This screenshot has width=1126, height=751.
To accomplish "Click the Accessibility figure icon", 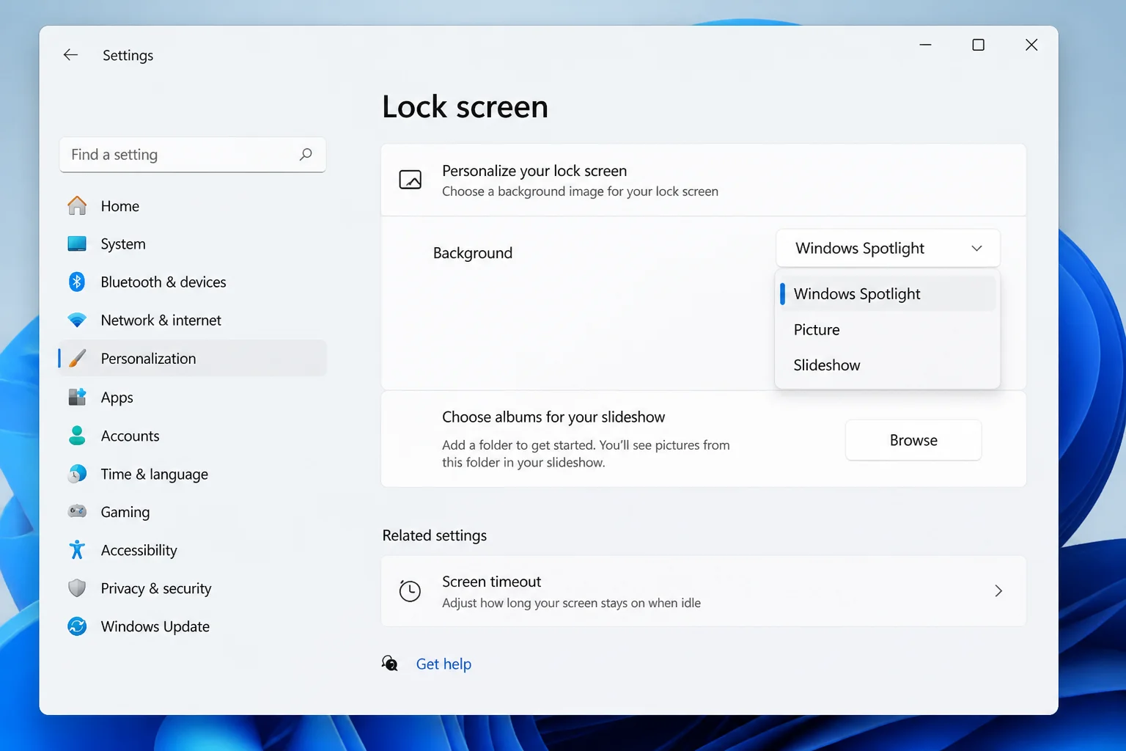I will 77,550.
